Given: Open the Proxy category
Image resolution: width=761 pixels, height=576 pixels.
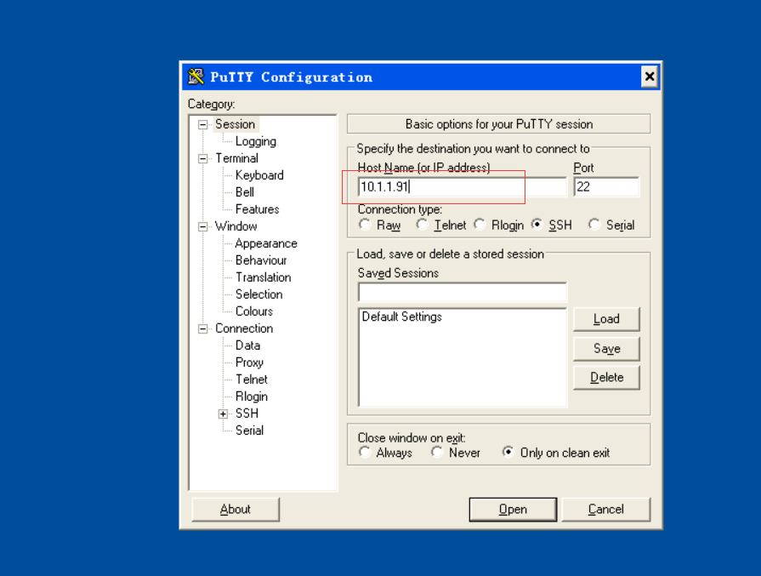Looking at the screenshot, I should click(249, 362).
